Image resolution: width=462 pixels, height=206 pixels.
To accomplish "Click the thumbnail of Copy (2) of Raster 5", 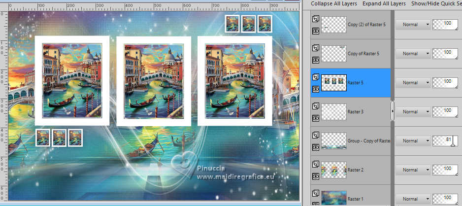I will pyautogui.click(x=334, y=25).
